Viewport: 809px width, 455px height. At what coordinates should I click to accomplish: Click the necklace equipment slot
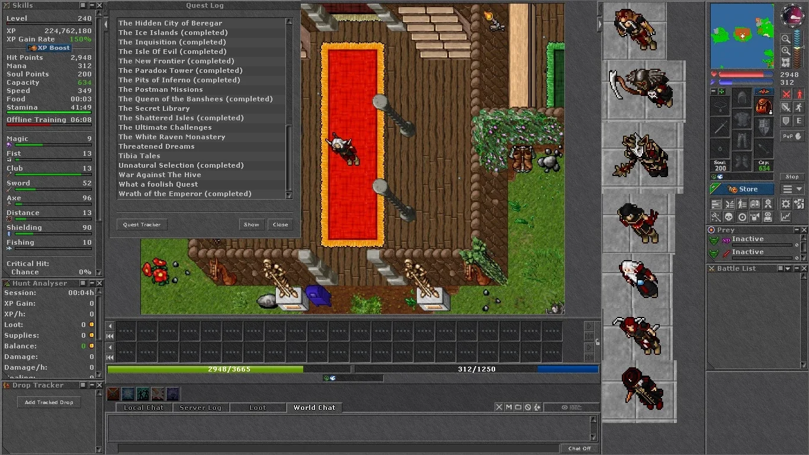pyautogui.click(x=720, y=105)
